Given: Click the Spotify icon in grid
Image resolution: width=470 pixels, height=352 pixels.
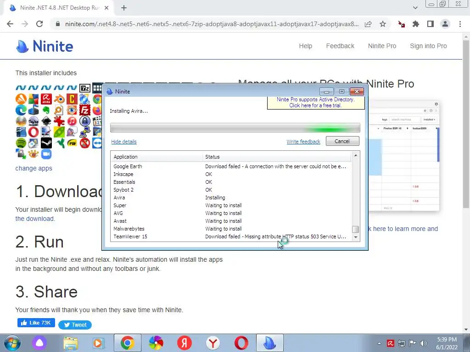Looking at the screenshot, I should pos(21,143).
